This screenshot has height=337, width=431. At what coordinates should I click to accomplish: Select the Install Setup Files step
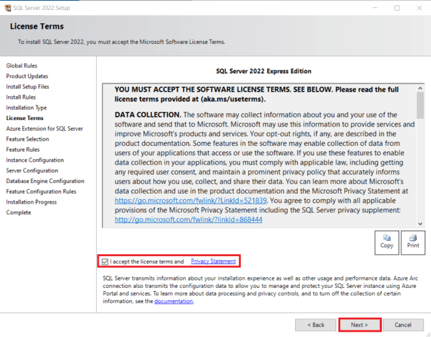(27, 87)
